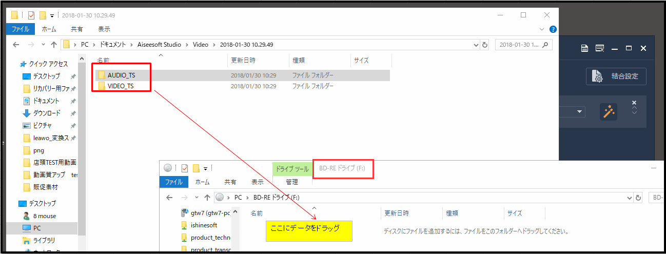This screenshot has height=254, width=666.
Task: Click PC breadcrumb in the top address bar
Action: (86, 45)
